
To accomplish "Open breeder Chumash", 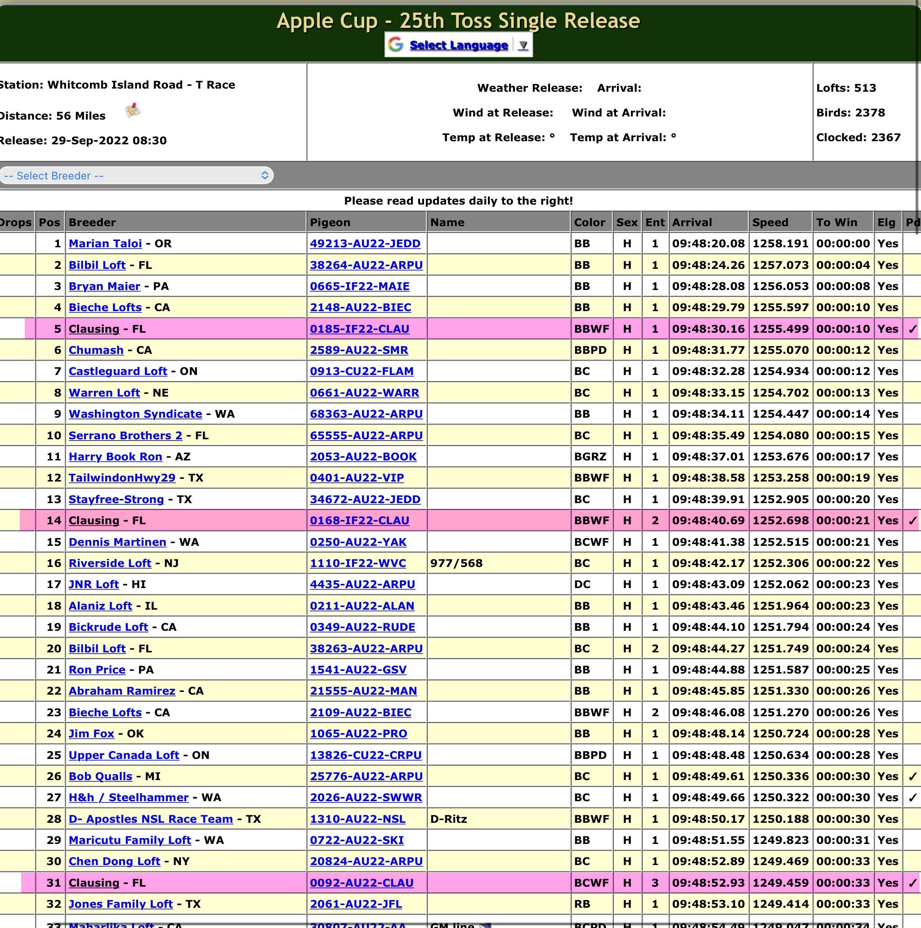I will (x=96, y=350).
